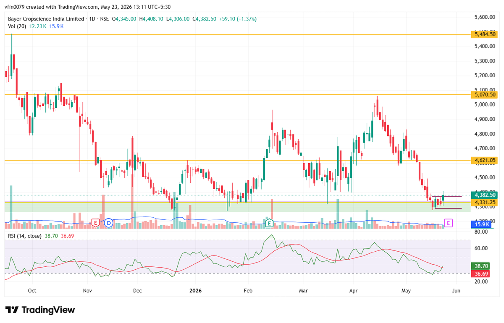This screenshot has width=504, height=323.
Task: Click the Apr label on the time axis
Action: coord(354,290)
